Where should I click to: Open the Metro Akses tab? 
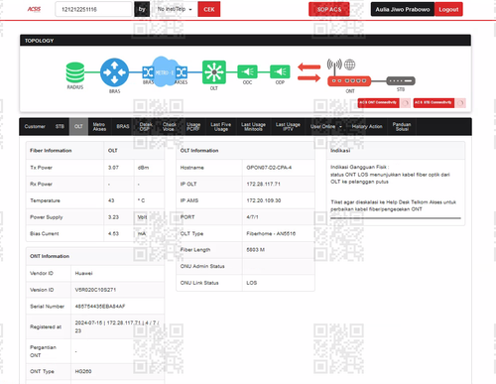(99, 127)
